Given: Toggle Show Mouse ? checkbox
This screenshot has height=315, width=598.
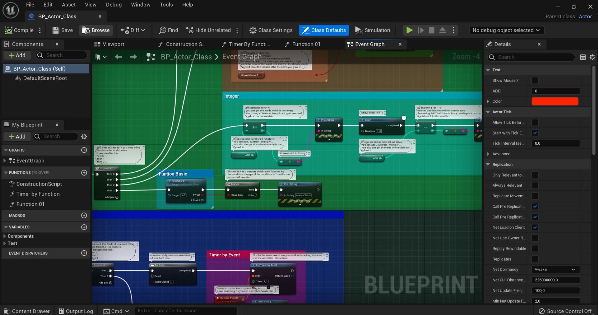Looking at the screenshot, I should pyautogui.click(x=535, y=80).
